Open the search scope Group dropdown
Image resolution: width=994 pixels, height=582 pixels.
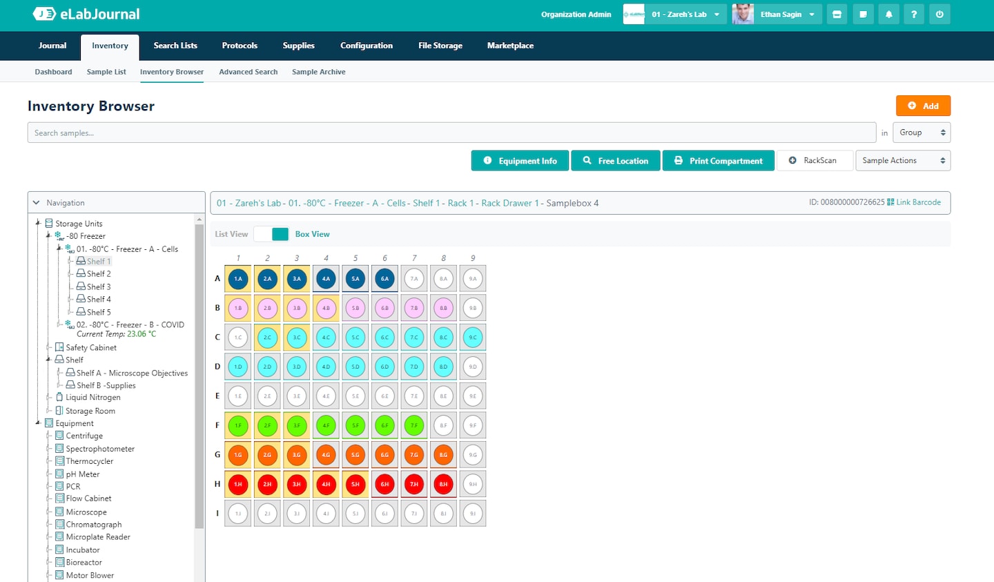921,133
